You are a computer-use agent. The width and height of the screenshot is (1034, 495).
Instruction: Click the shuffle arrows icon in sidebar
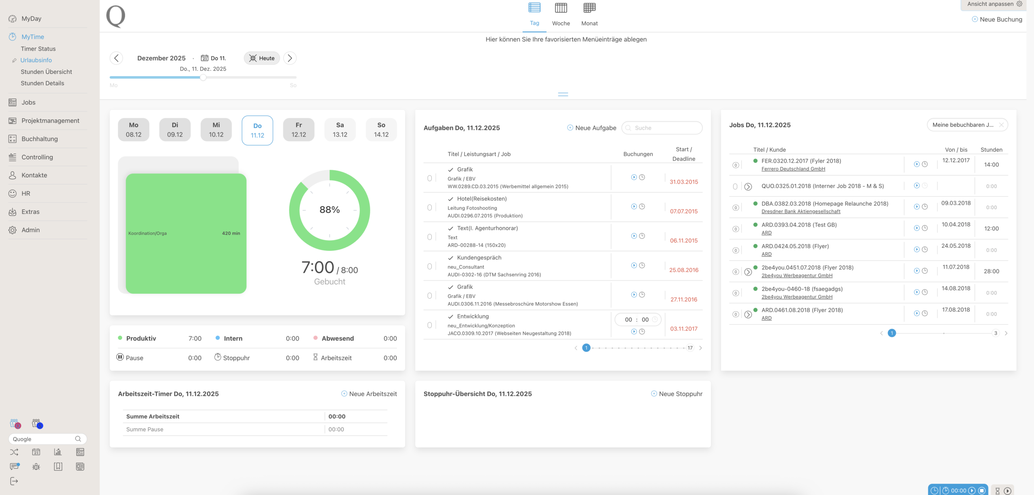tap(14, 452)
